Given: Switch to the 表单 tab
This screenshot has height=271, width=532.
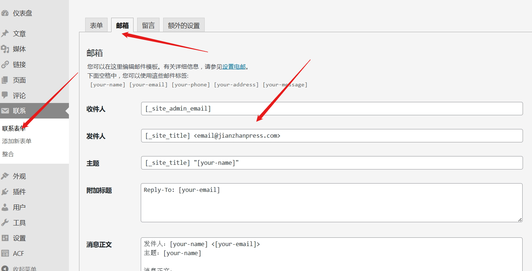Looking at the screenshot, I should point(96,25).
